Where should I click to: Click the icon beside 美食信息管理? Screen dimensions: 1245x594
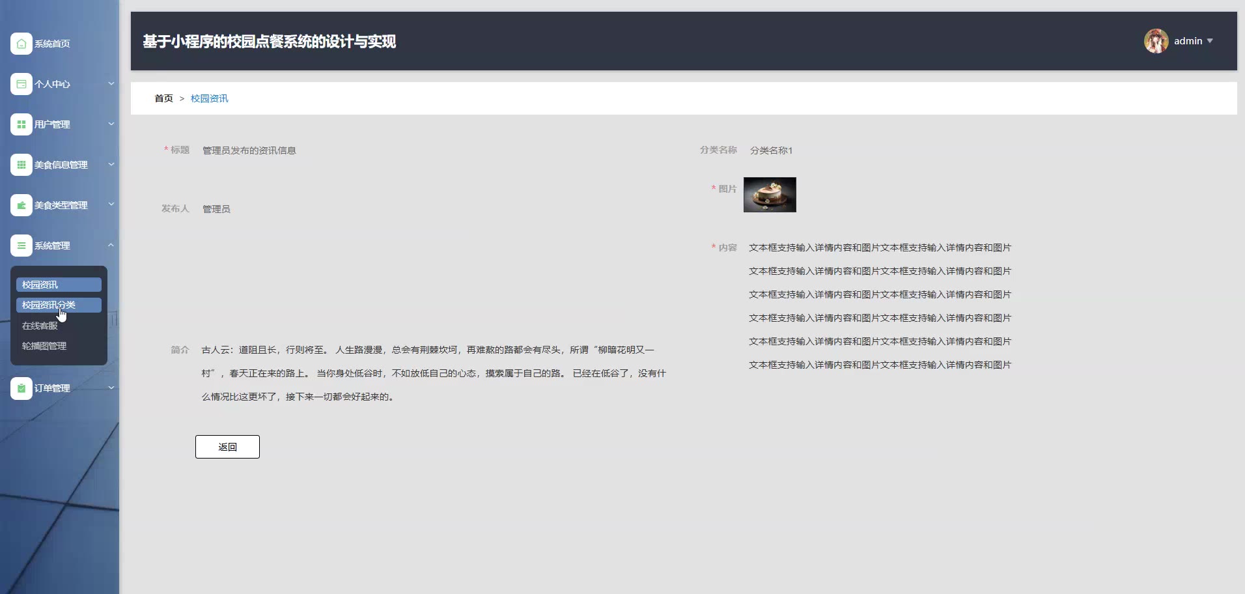coord(21,165)
